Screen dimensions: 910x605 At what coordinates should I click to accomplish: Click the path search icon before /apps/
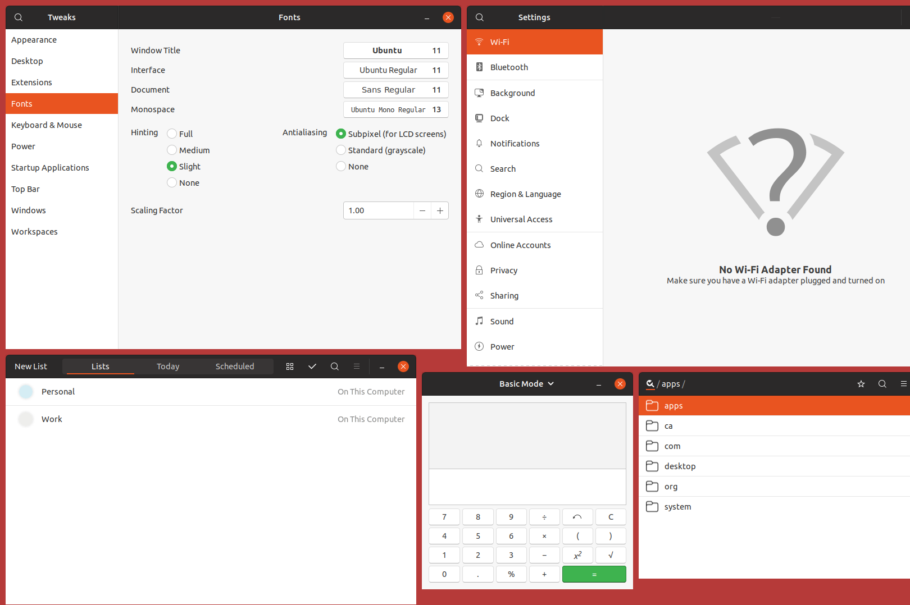(650, 384)
